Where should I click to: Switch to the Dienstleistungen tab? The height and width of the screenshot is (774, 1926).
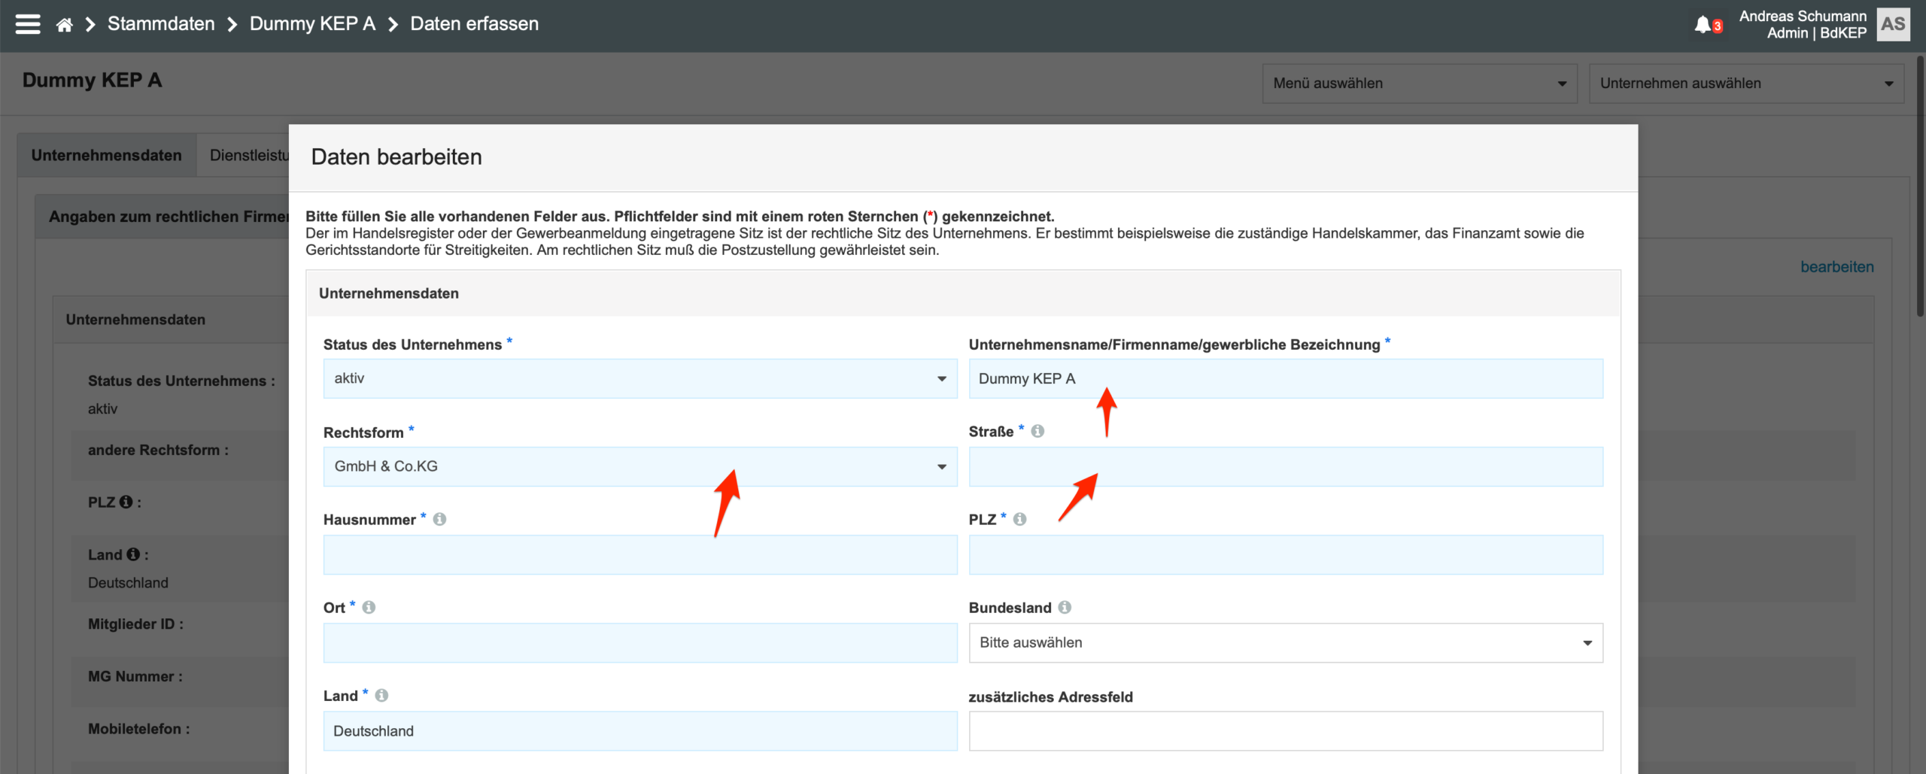point(243,155)
